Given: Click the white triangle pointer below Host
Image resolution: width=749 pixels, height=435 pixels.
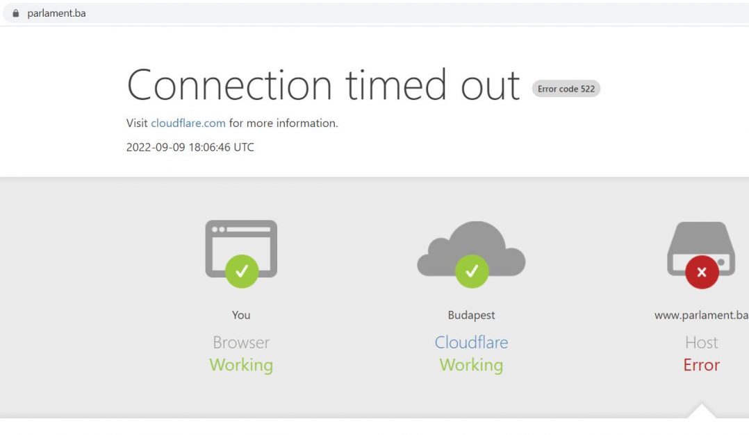Looking at the screenshot, I should pos(701,411).
